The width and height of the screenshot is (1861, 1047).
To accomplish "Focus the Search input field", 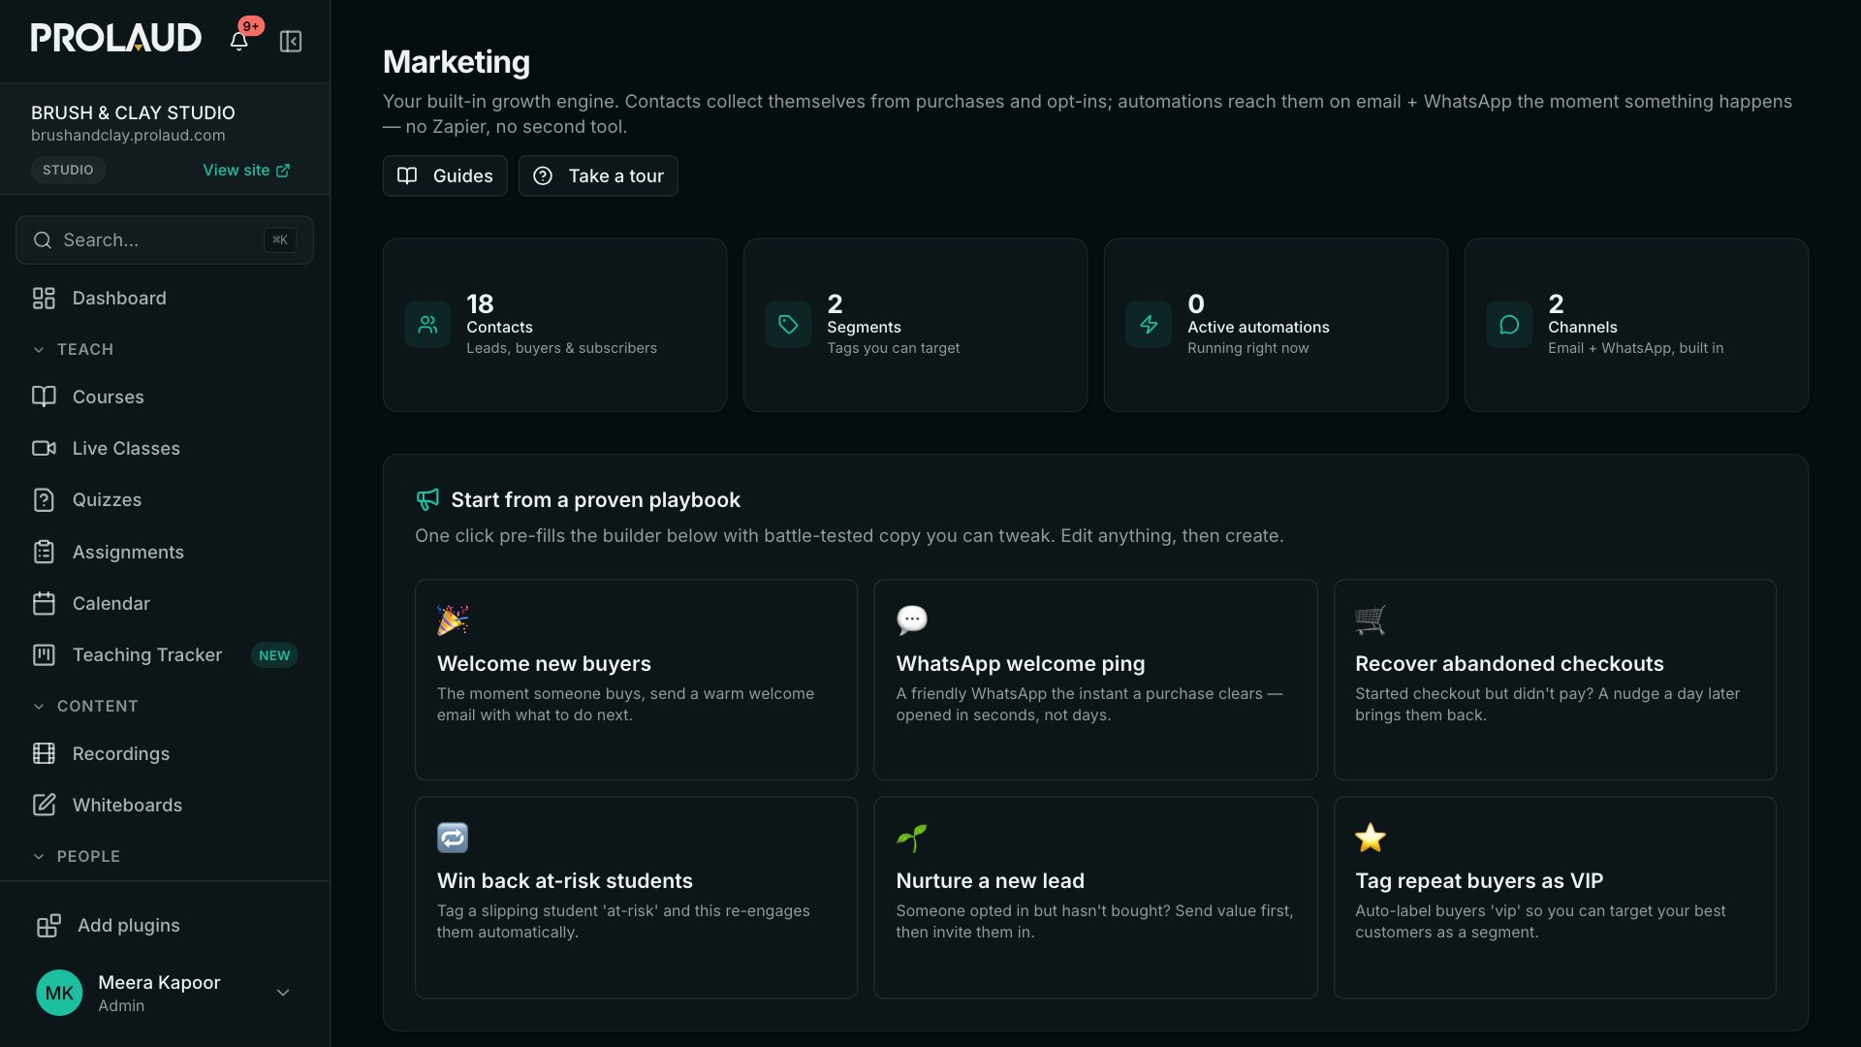I will tap(165, 239).
